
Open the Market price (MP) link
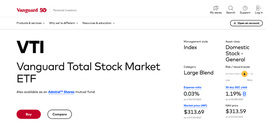point(195,105)
